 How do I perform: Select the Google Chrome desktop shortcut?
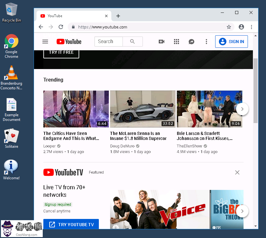[x=11, y=46]
